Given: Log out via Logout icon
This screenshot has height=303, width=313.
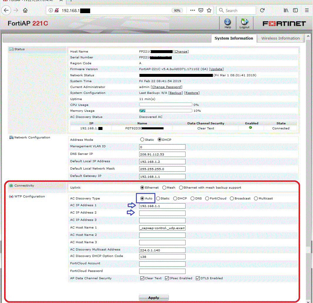Looking at the screenshot, I should click(244, 23).
